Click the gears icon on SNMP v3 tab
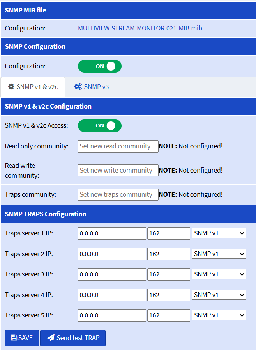Viewport: 256px width, 351px height. coord(78,87)
